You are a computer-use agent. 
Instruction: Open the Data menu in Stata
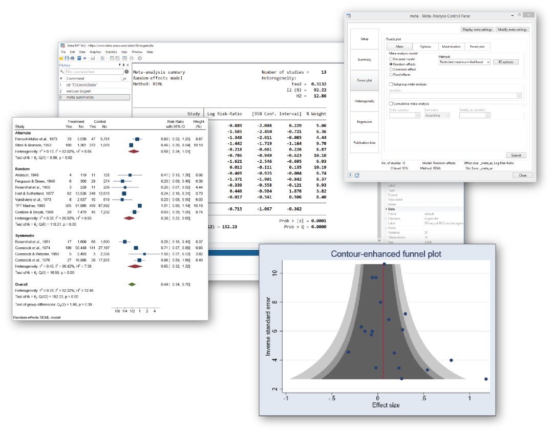pos(82,52)
